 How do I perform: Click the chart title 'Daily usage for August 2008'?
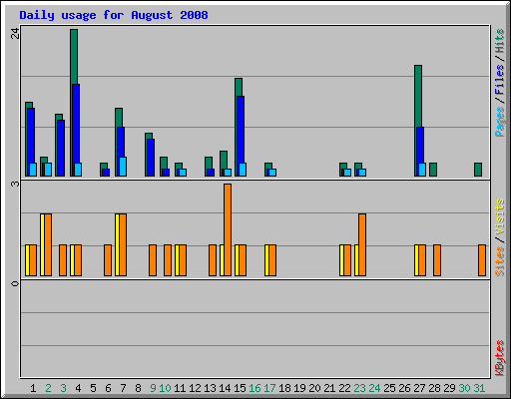114,15
